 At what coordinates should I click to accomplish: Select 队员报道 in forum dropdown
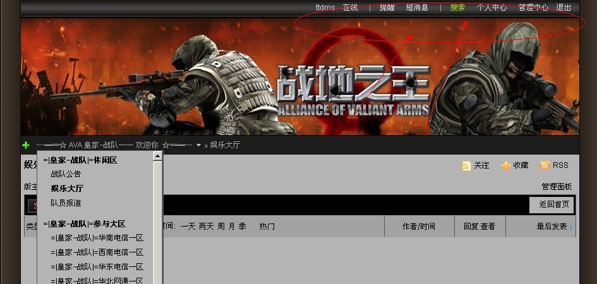pyautogui.click(x=66, y=203)
